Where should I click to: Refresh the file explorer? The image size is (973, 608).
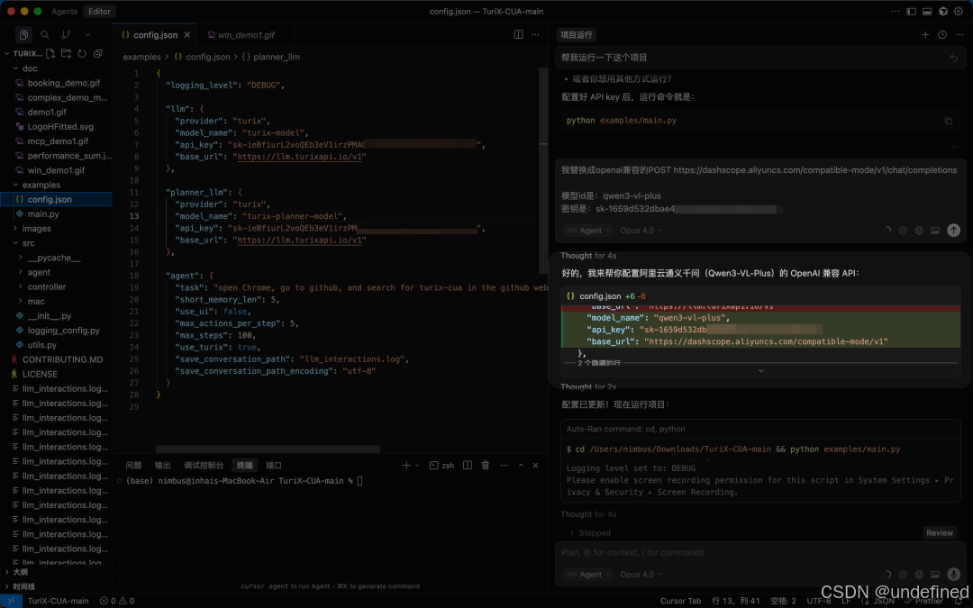[x=82, y=53]
